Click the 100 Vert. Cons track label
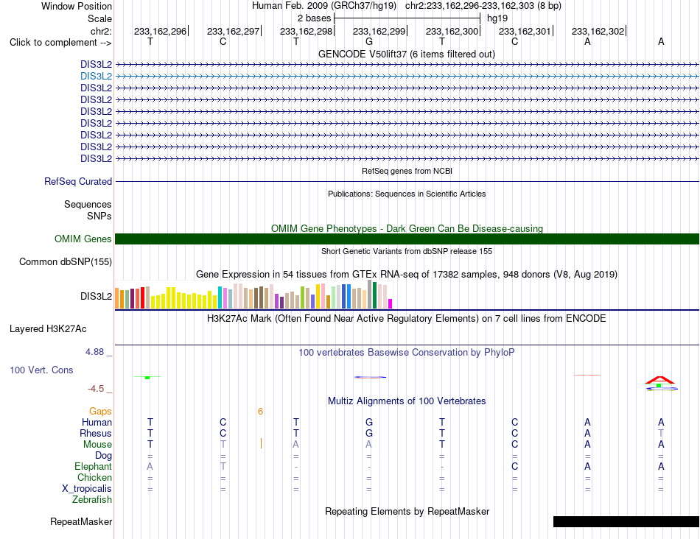Screen dimensions: 700x539 pos(41,370)
